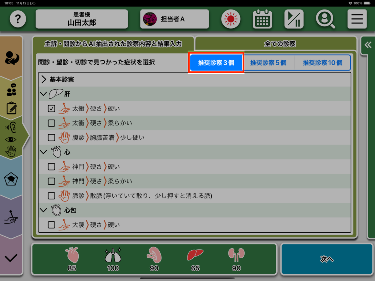Check the 腹診 胸脇苦満 少し硬い checkbox
This screenshot has height=281, width=375.
(52, 138)
